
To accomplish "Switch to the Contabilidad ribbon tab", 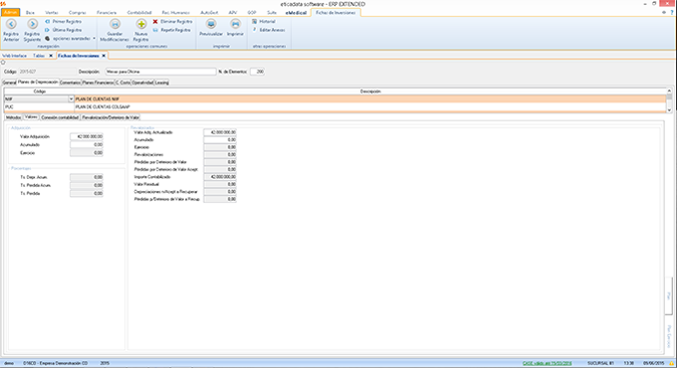I will pos(139,13).
